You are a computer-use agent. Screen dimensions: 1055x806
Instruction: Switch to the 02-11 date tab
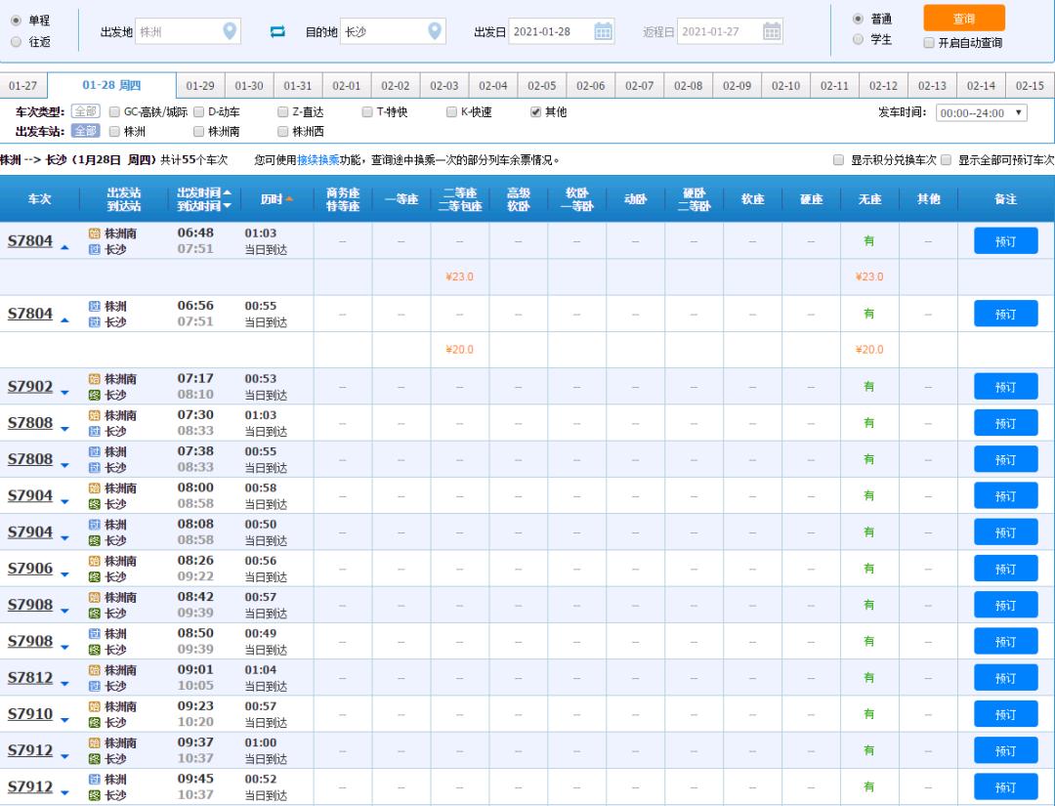[x=835, y=85]
